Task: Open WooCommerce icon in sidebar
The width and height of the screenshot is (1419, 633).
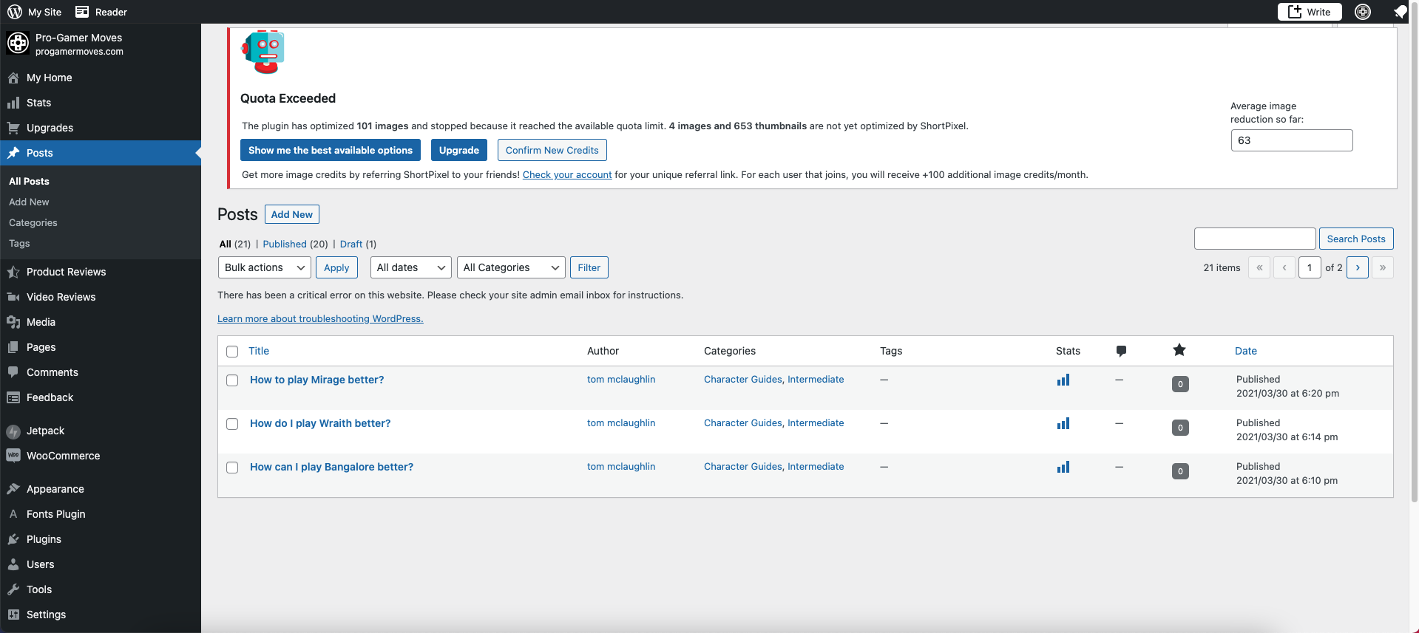Action: point(13,456)
